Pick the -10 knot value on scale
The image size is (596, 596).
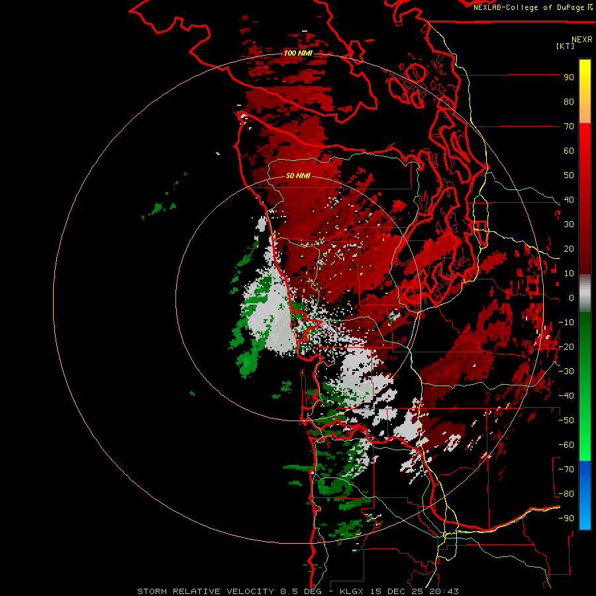point(566,323)
